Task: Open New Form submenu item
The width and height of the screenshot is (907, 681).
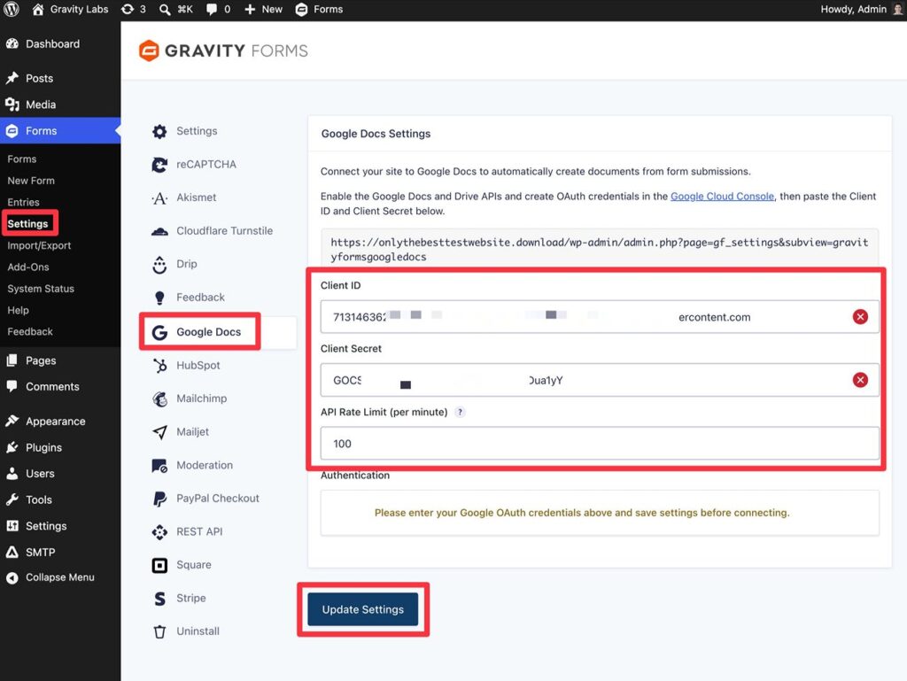Action: pyautogui.click(x=31, y=181)
